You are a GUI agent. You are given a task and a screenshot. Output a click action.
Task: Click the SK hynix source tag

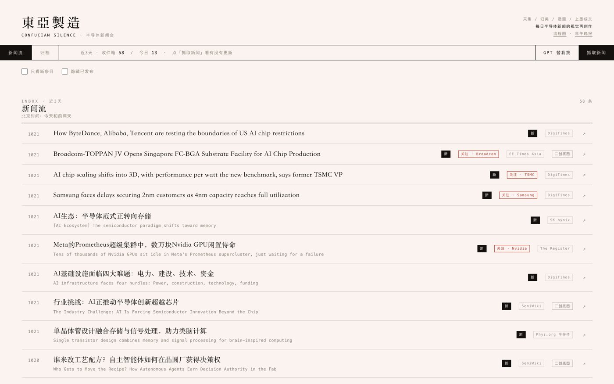click(x=560, y=220)
